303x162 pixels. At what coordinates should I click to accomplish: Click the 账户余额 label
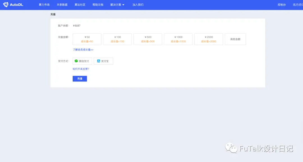click(64, 26)
